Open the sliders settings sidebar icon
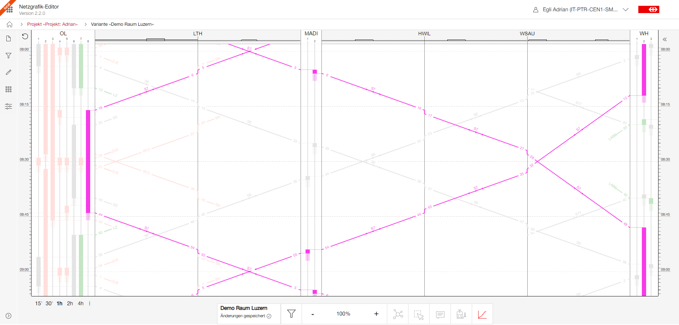This screenshot has height=325, width=679. click(8, 106)
